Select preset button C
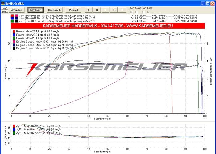This screenshot has width=216, height=154. click(105, 10)
